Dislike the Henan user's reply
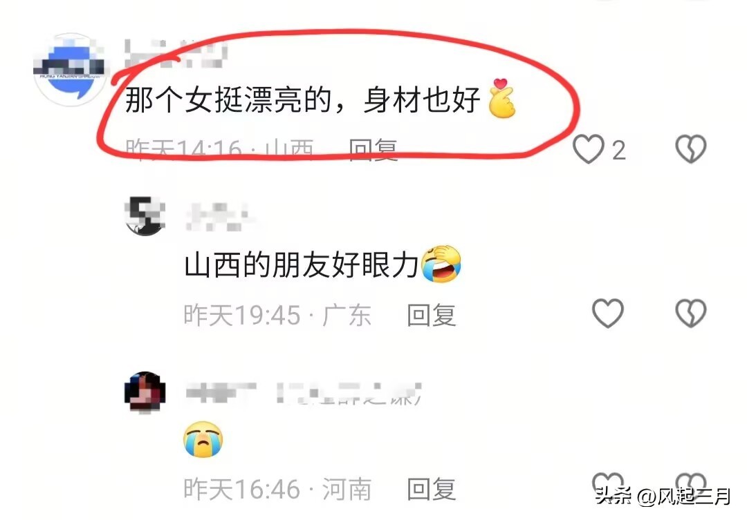 (x=691, y=484)
